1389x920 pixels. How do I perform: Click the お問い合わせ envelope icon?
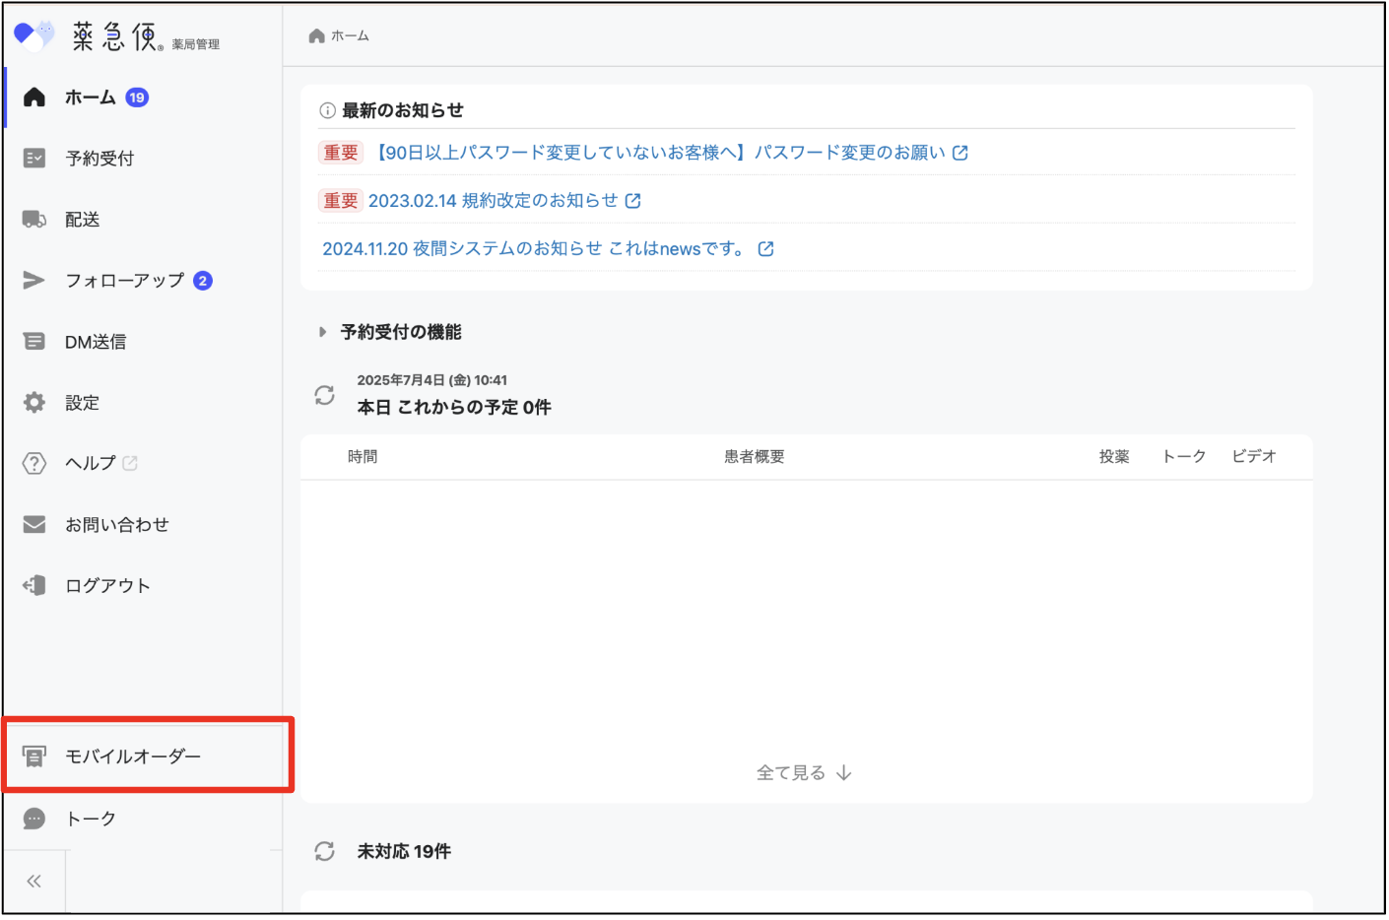pyautogui.click(x=34, y=525)
